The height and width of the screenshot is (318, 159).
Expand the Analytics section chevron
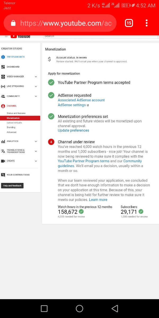[x=36, y=142]
